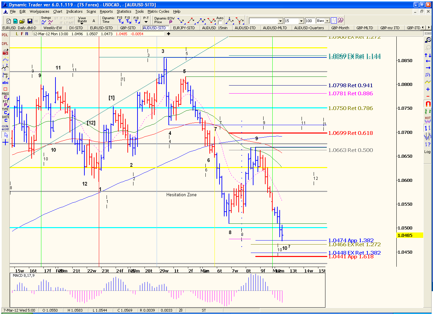433x314 pixels.
Task: Click the 1.0699 Ret 0.618 level label
Action: pyautogui.click(x=351, y=133)
